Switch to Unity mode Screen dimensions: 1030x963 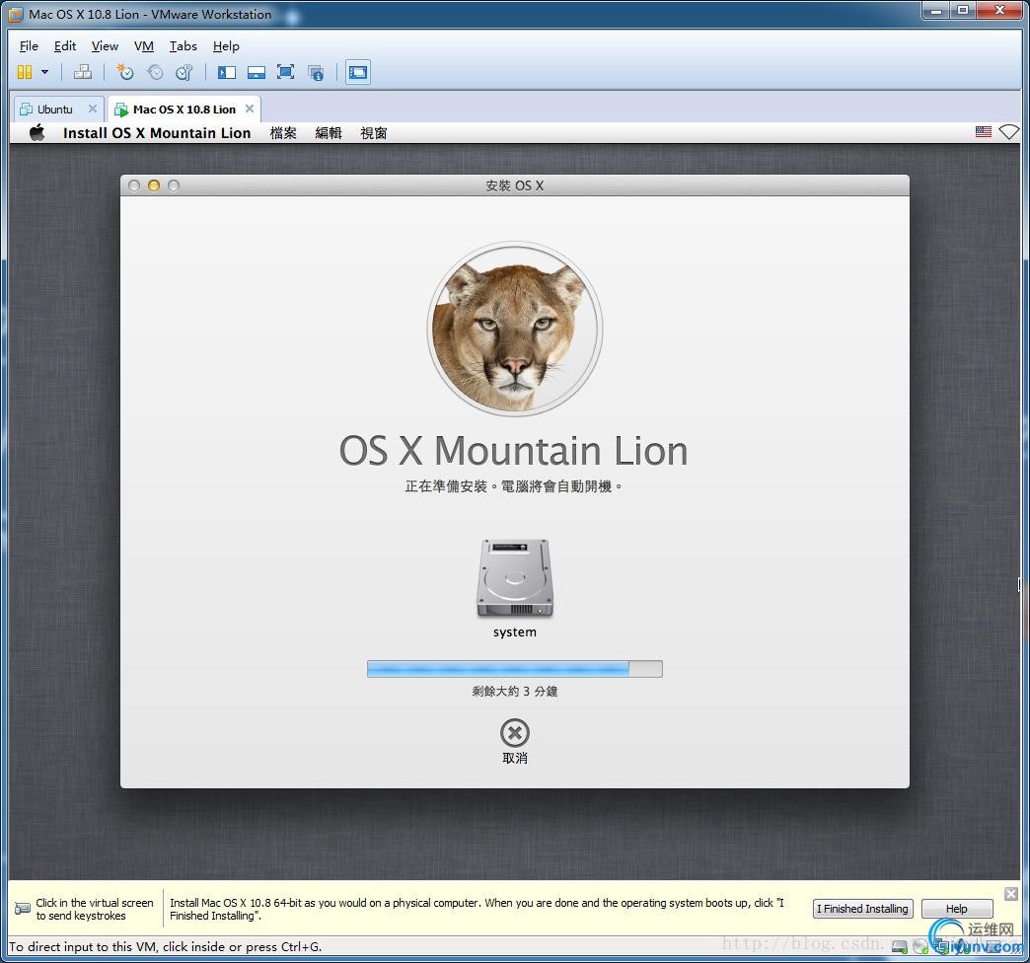pyautogui.click(x=316, y=72)
